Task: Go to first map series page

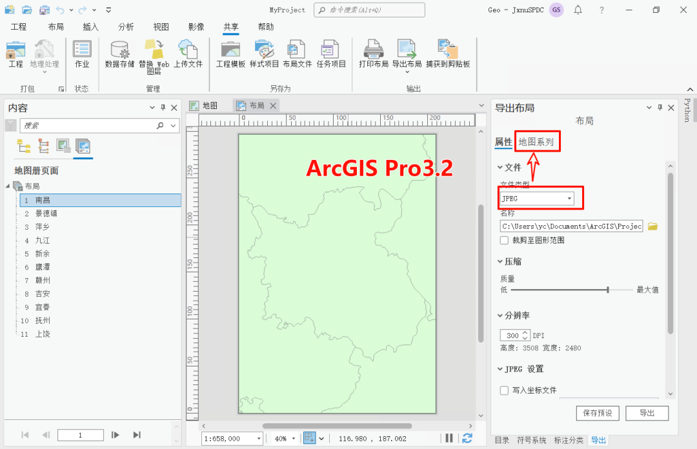Action: coord(25,435)
